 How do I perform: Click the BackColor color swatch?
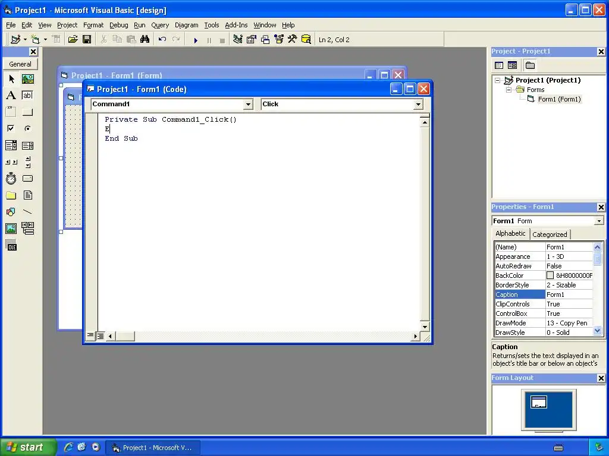[x=550, y=275]
